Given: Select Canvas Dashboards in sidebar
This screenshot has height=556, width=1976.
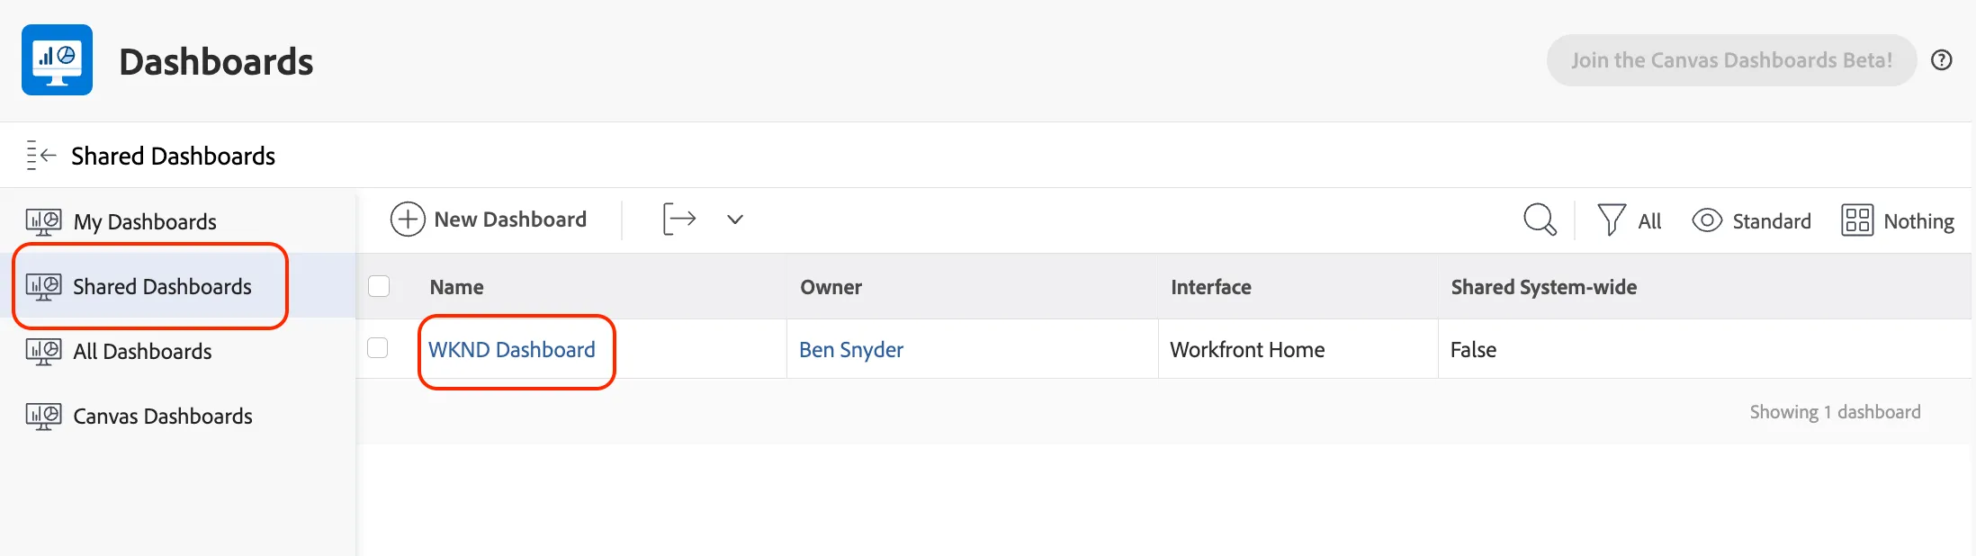Looking at the screenshot, I should (x=163, y=416).
